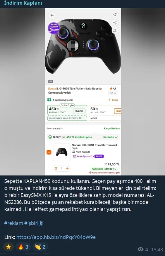
Task: Click the share icon on product photo
Action: pyautogui.click(x=115, y=23)
